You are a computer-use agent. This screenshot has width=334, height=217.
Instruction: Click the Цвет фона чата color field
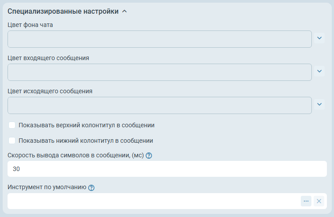point(159,39)
